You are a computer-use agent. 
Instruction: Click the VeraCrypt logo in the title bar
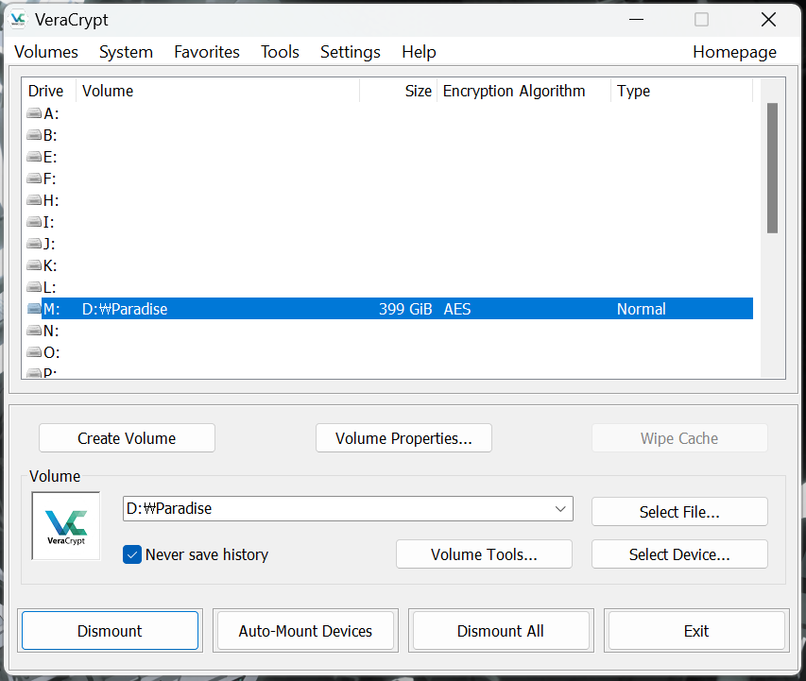(18, 20)
